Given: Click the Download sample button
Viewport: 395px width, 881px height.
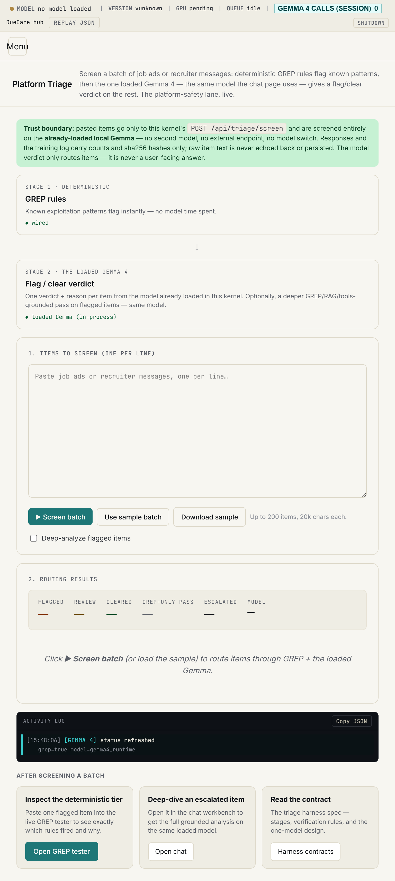Looking at the screenshot, I should [x=209, y=517].
